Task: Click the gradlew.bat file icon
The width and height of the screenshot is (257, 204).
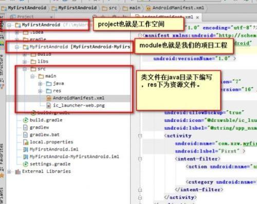Action: pyautogui.click(x=25, y=135)
